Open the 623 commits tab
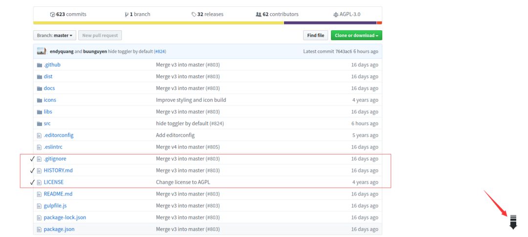 tap(68, 15)
